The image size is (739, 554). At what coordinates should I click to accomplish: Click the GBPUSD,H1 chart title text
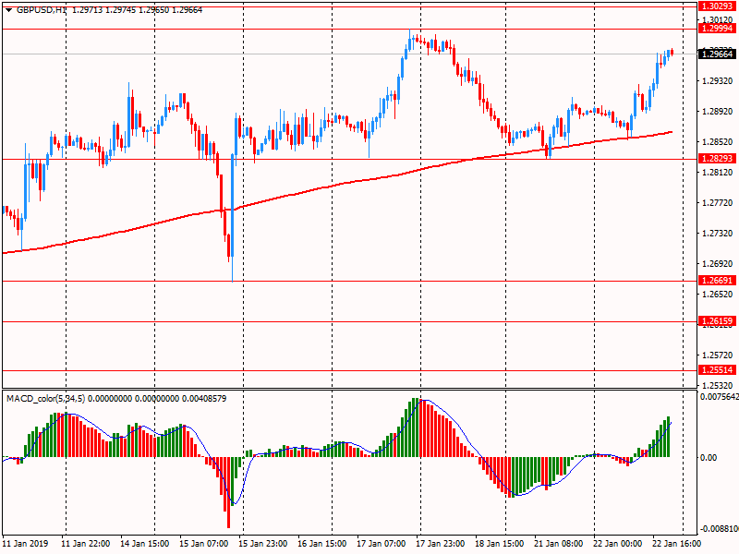(x=42, y=10)
